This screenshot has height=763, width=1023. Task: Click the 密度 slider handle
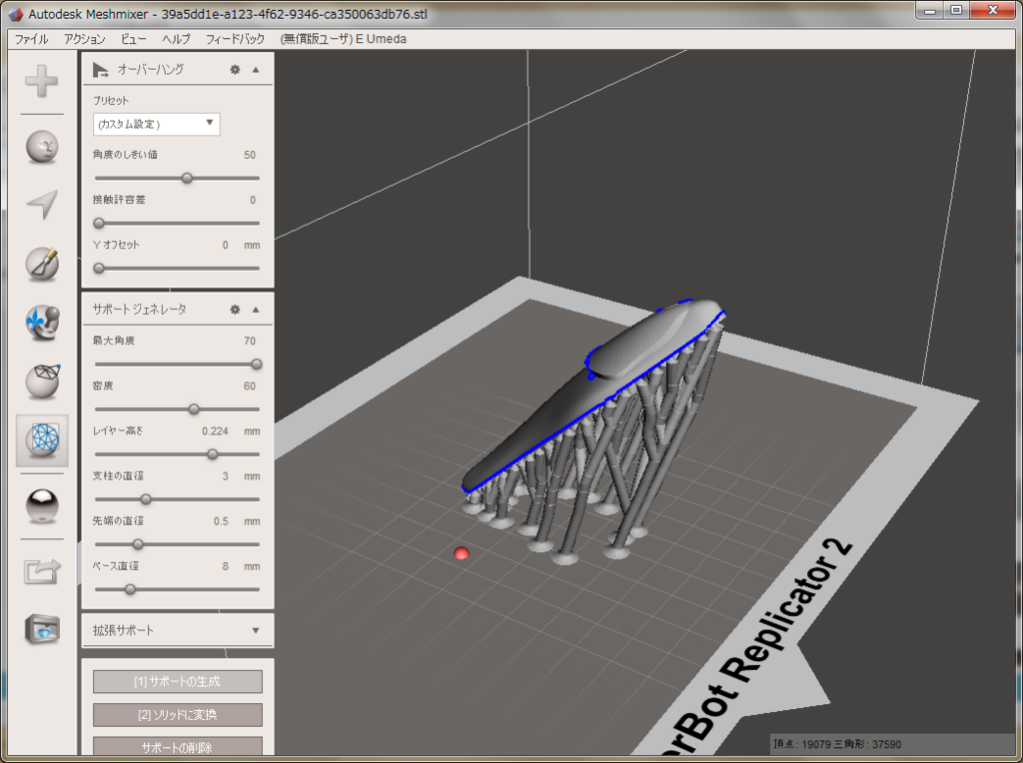(x=194, y=408)
